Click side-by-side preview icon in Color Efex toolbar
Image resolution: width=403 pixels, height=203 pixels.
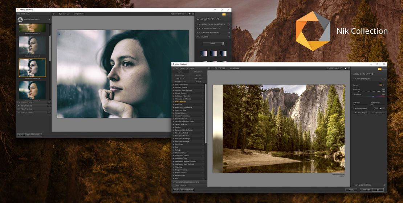click(224, 69)
